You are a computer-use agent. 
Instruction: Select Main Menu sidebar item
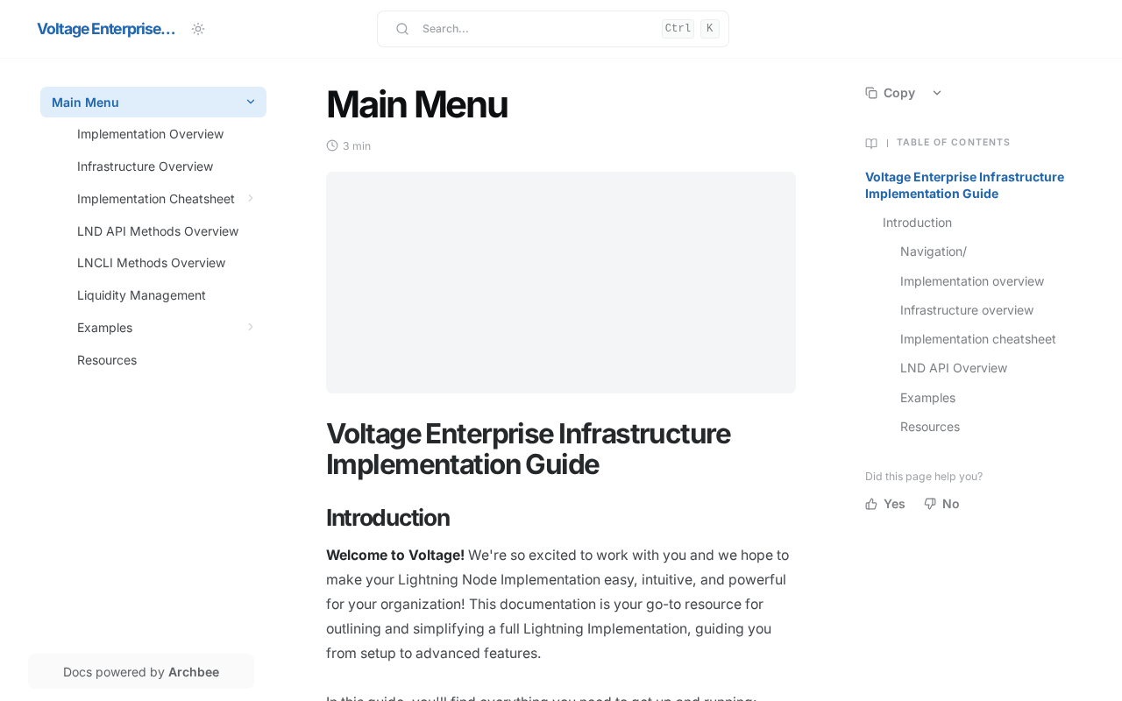(153, 103)
